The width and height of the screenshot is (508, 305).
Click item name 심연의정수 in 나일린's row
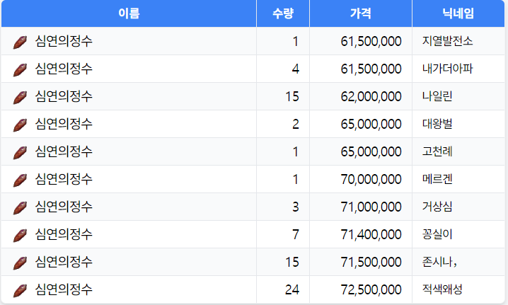64,96
